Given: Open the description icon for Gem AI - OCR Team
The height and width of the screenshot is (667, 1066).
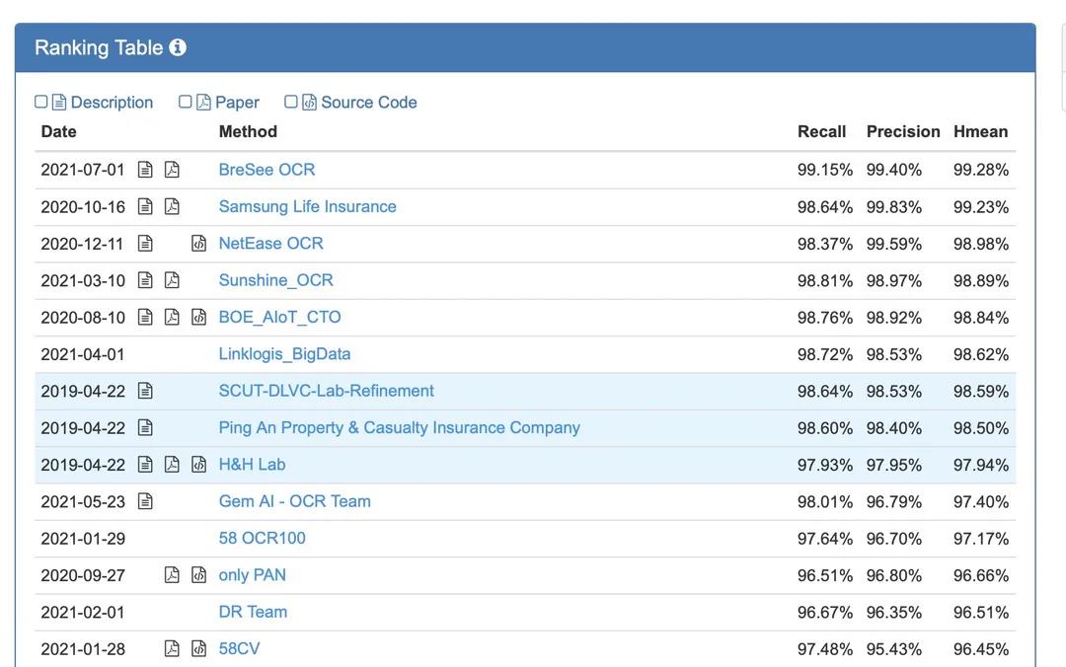Looking at the screenshot, I should pyautogui.click(x=145, y=501).
